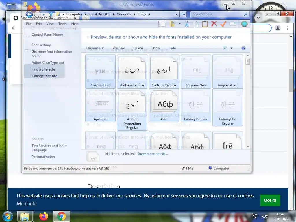Go up one folder level
The width and height of the screenshot is (296, 222).
[51, 14]
